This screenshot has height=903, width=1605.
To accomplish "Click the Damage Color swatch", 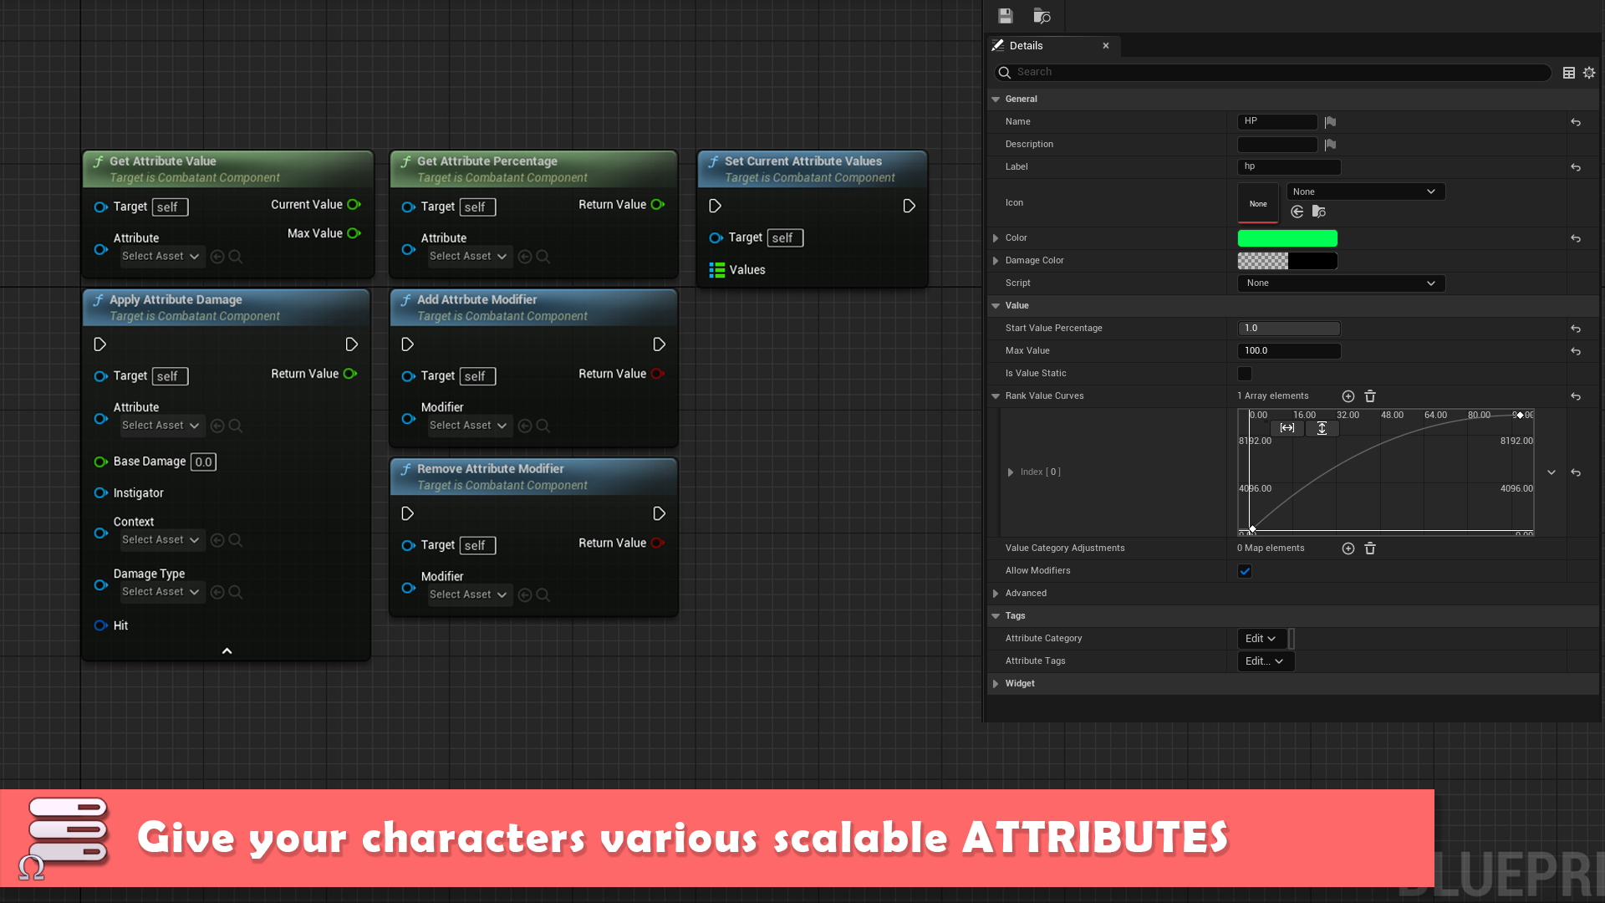I will (1287, 261).
